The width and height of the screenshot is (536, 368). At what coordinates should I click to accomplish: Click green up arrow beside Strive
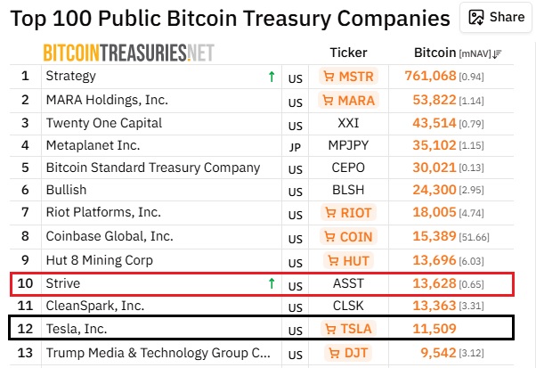coord(271,283)
